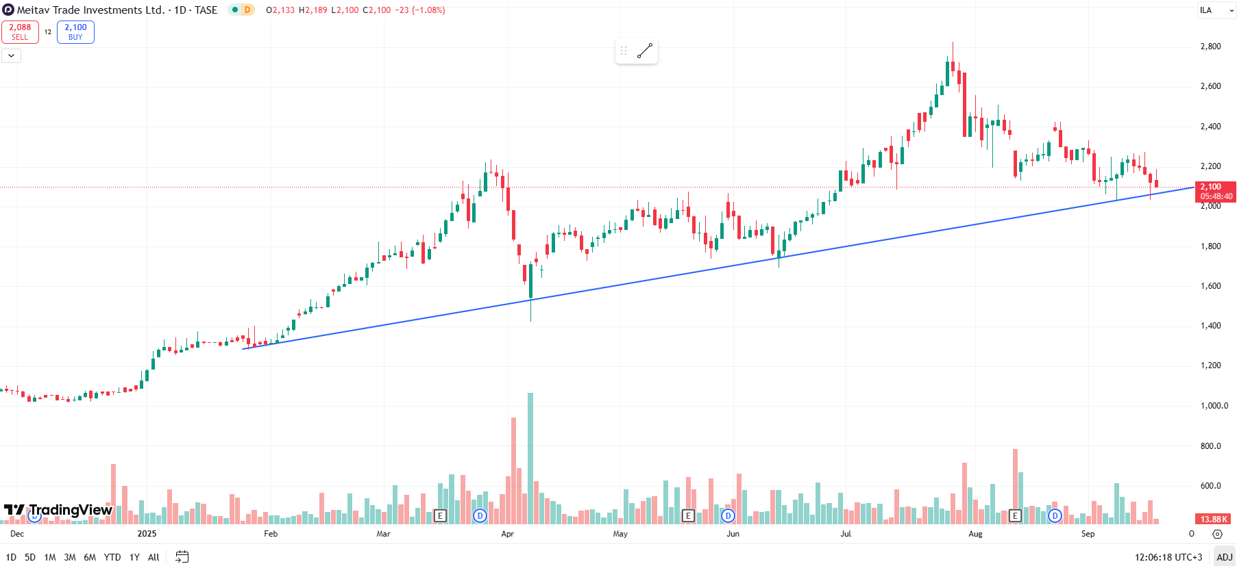Click the green market status dot
Screen dimensions: 1237x566
tap(234, 10)
